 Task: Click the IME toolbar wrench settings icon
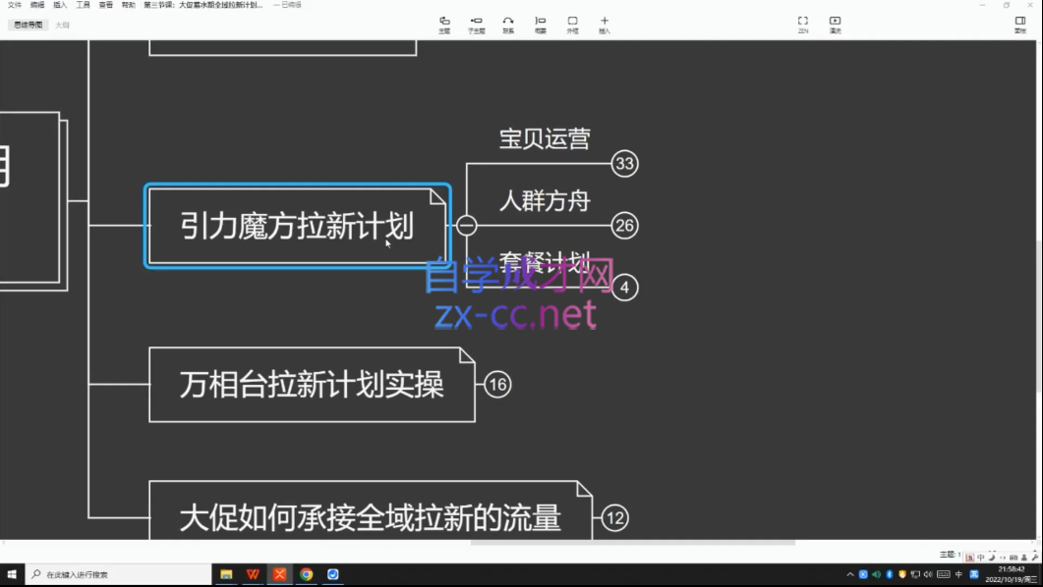[1035, 558]
